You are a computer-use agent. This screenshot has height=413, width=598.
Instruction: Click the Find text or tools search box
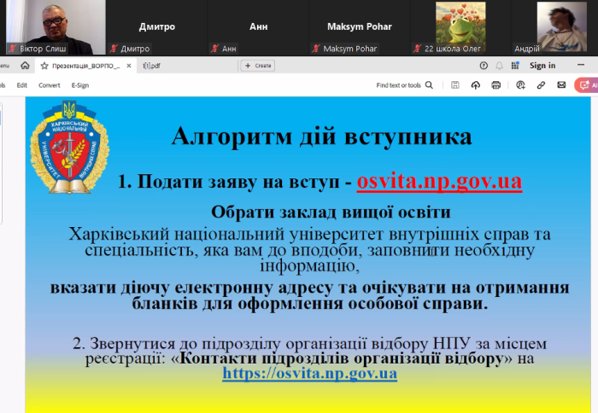(405, 85)
